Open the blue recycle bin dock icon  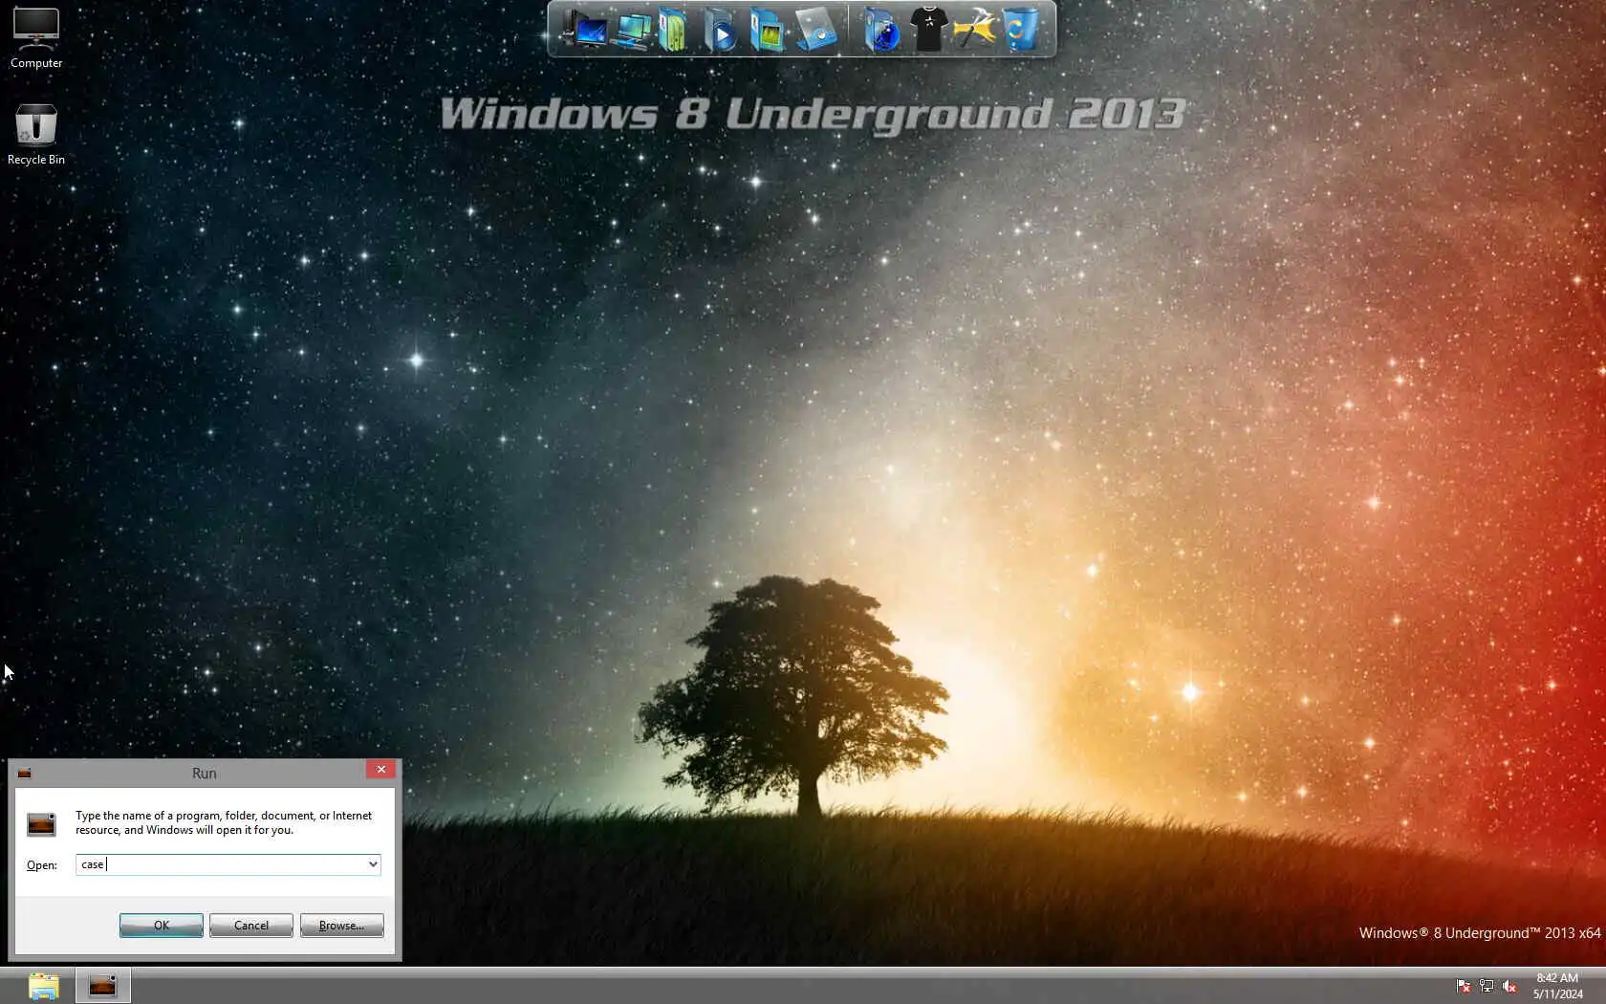[1020, 30]
